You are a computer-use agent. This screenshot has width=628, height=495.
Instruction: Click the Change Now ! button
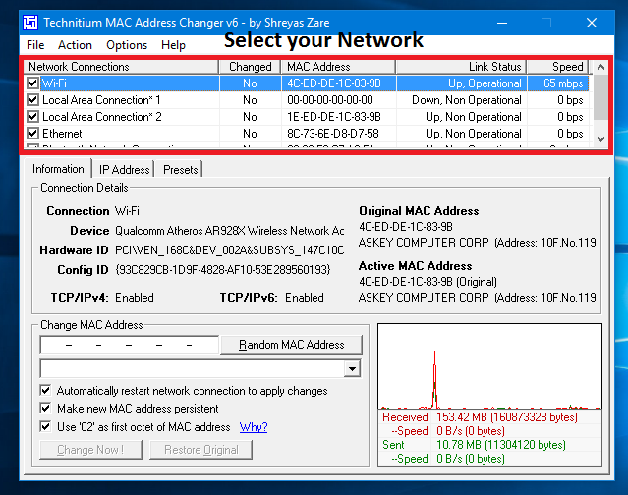coord(90,450)
